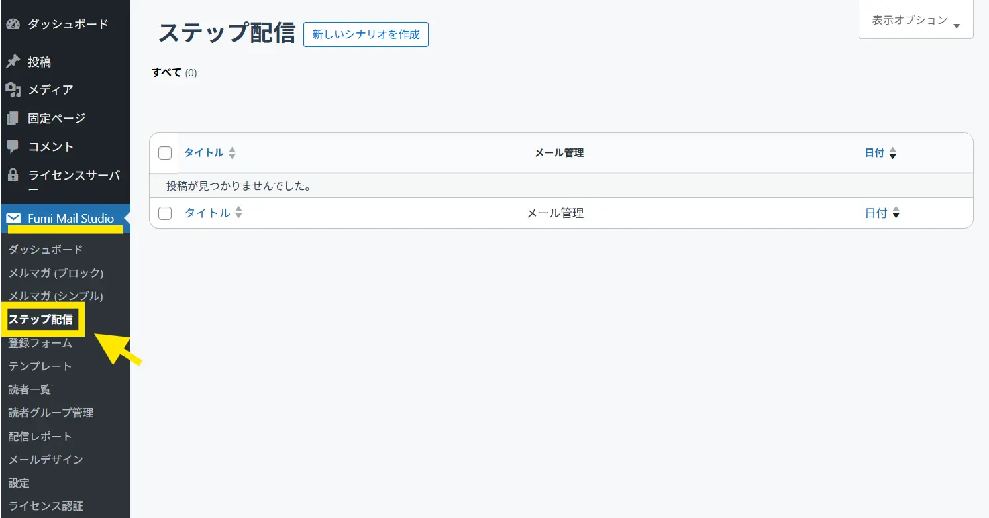
Task: Open Media via its camera-music icon
Action: pyautogui.click(x=13, y=90)
